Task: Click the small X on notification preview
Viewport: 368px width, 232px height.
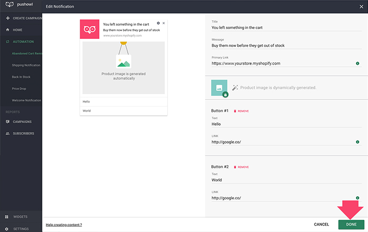Action: coord(163,23)
